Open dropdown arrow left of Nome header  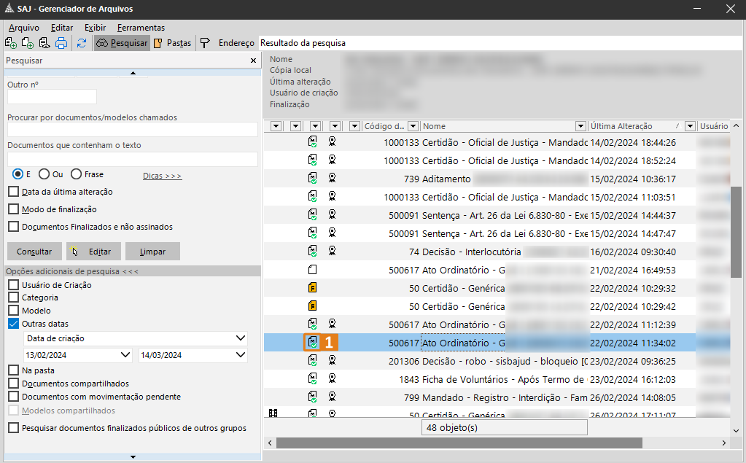tap(413, 126)
